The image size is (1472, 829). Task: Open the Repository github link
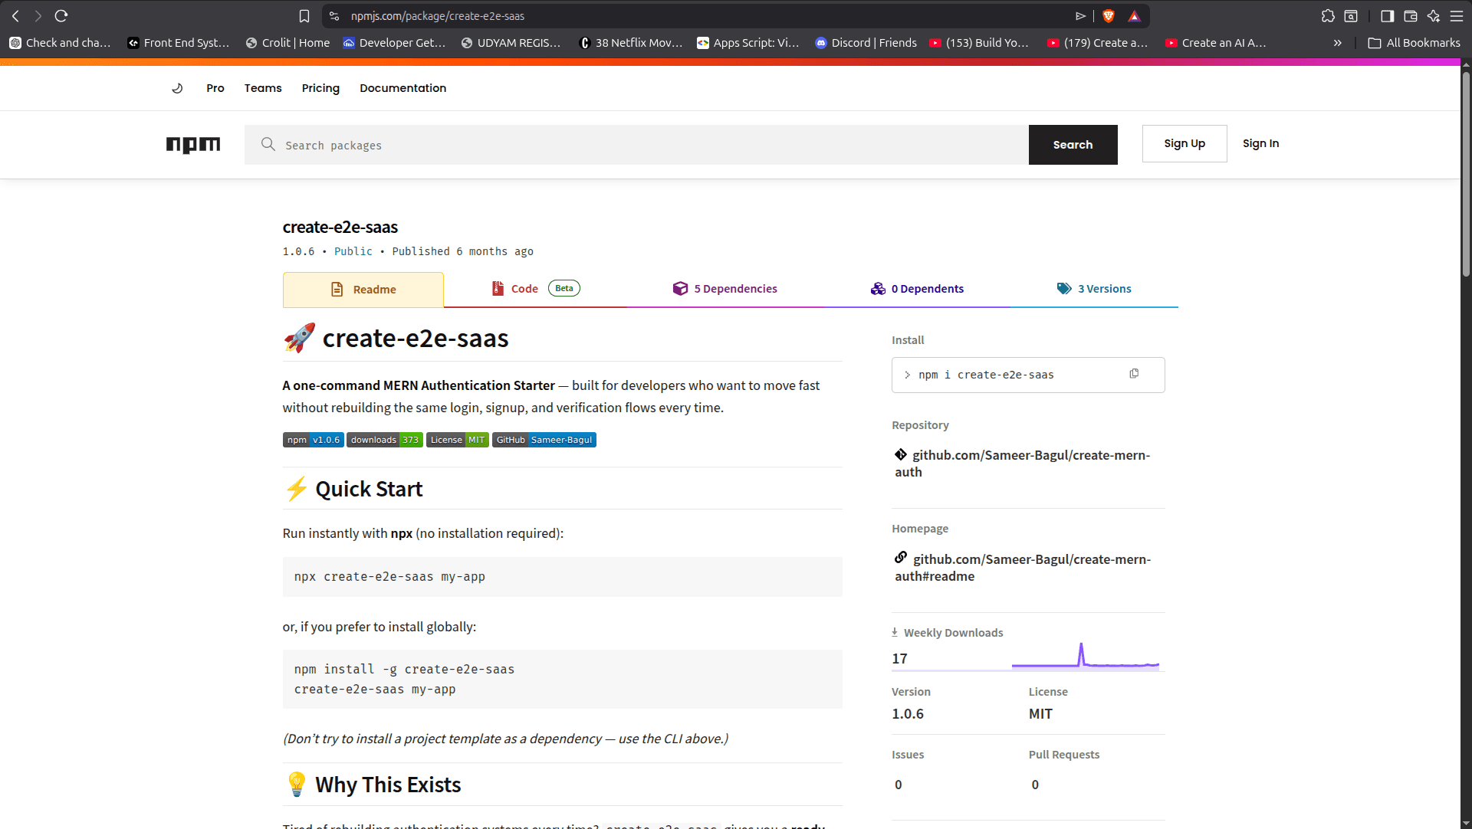coord(1024,464)
